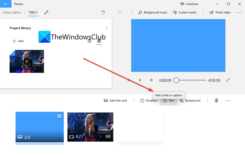245x155 pixels.
Task: Delete the selected storyboard clip
Action: [216, 101]
